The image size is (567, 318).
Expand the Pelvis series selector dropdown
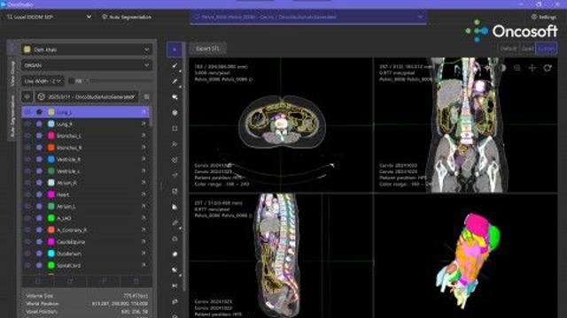(307, 17)
